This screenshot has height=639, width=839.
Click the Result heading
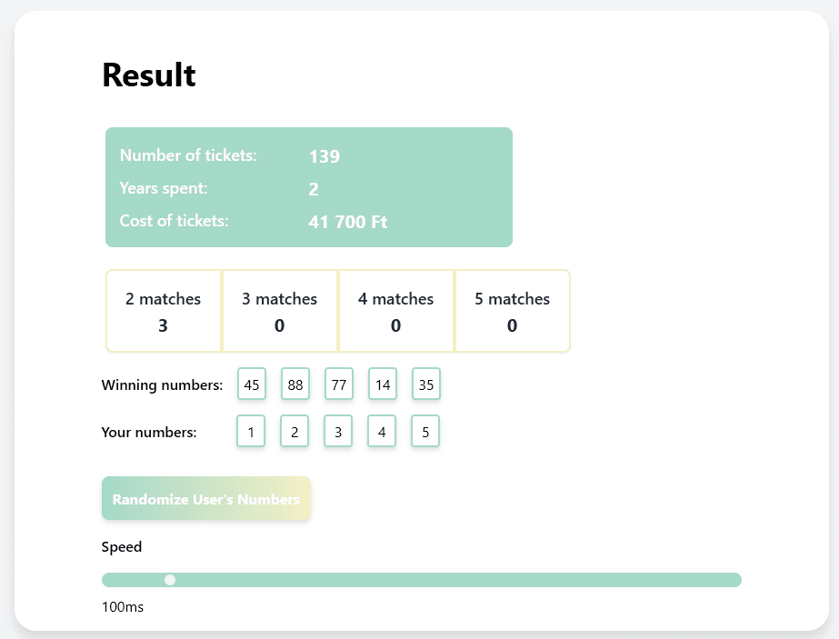[x=148, y=75]
